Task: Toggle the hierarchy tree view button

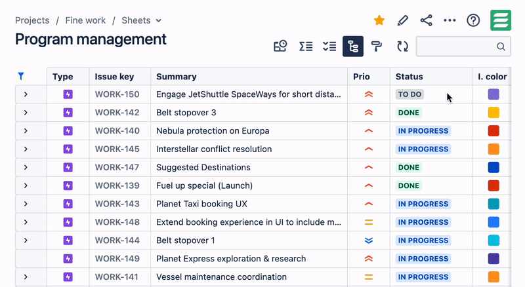Action: 353,47
